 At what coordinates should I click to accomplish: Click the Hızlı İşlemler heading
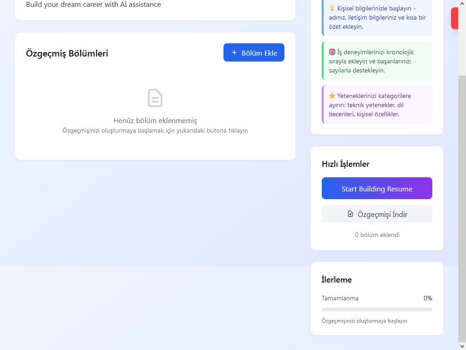pyautogui.click(x=345, y=164)
